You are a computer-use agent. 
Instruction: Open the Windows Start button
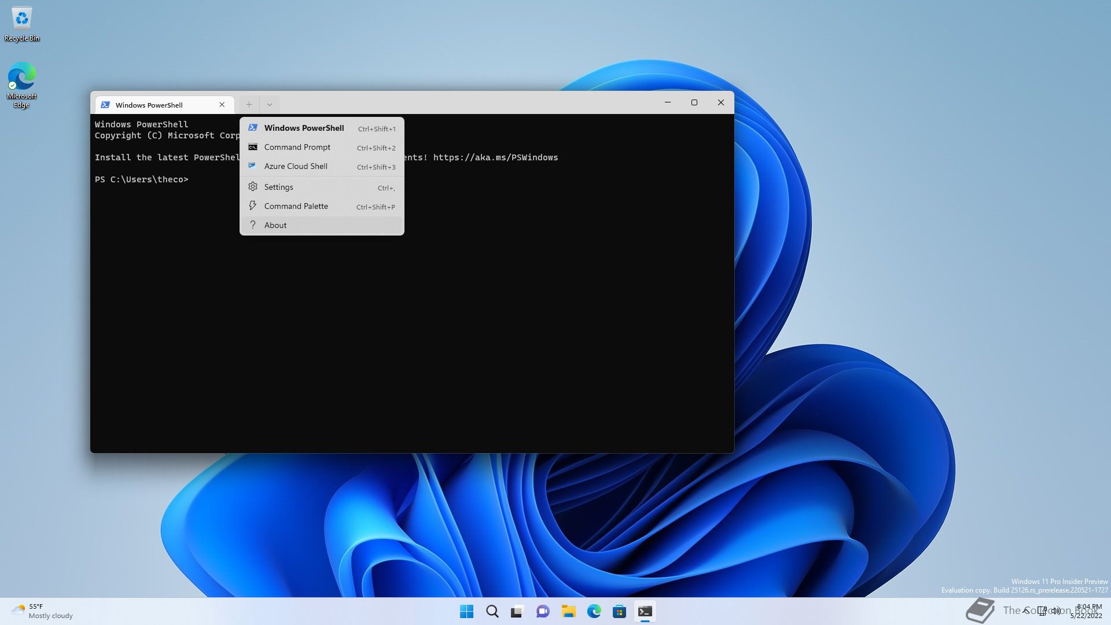coord(466,612)
